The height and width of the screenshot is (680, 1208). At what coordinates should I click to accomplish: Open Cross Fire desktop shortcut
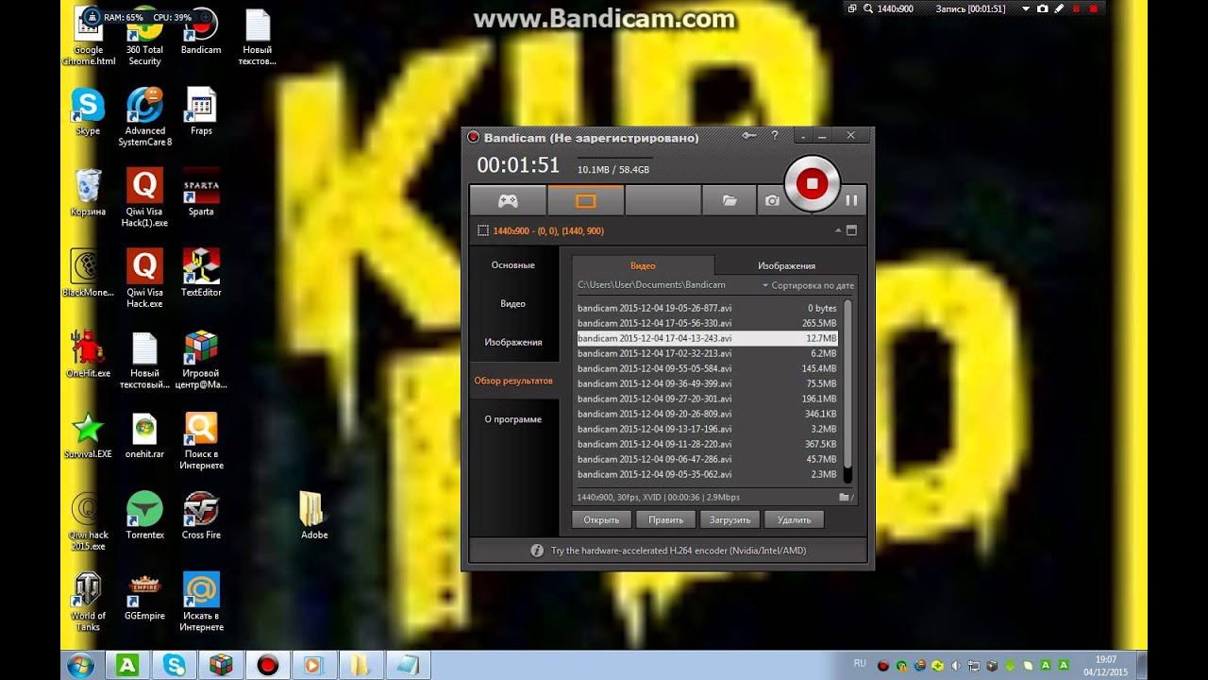[201, 516]
